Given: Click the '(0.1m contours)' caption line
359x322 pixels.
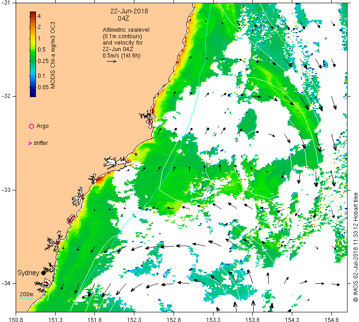Looking at the screenshot, I should (122, 36).
